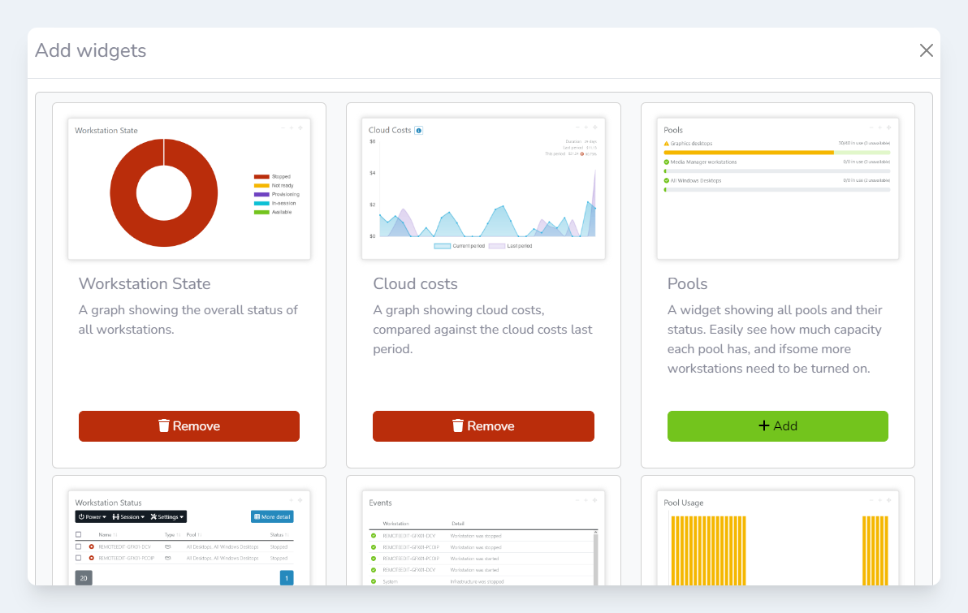The image size is (968, 613).
Task: Click the warning icon next to Graphics desktops
Action: point(667,144)
